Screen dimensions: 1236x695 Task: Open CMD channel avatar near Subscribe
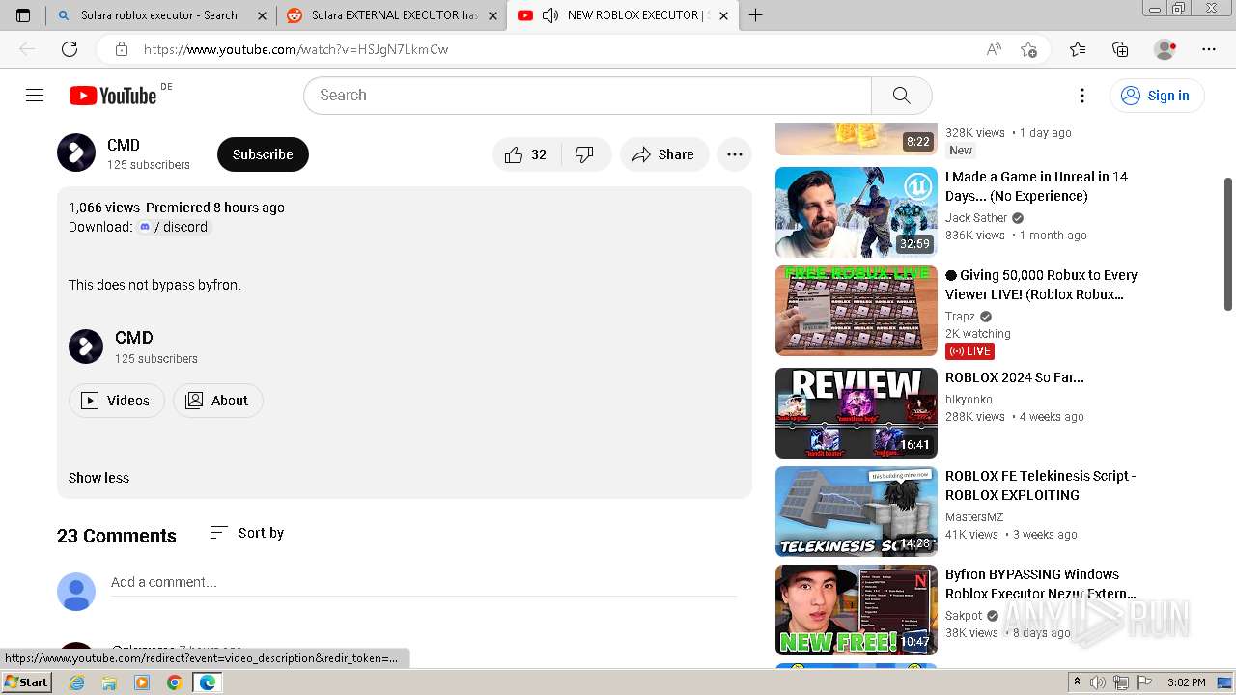click(76, 153)
